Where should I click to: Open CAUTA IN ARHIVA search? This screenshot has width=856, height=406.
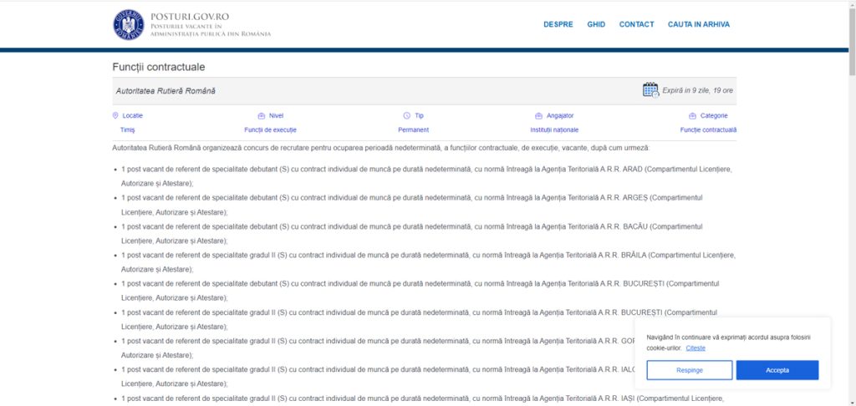pyautogui.click(x=698, y=24)
